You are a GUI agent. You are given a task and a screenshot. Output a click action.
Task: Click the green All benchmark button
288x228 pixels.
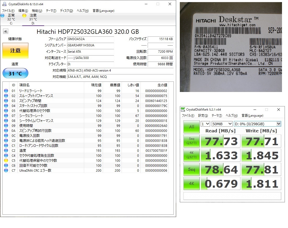[x=192, y=127]
